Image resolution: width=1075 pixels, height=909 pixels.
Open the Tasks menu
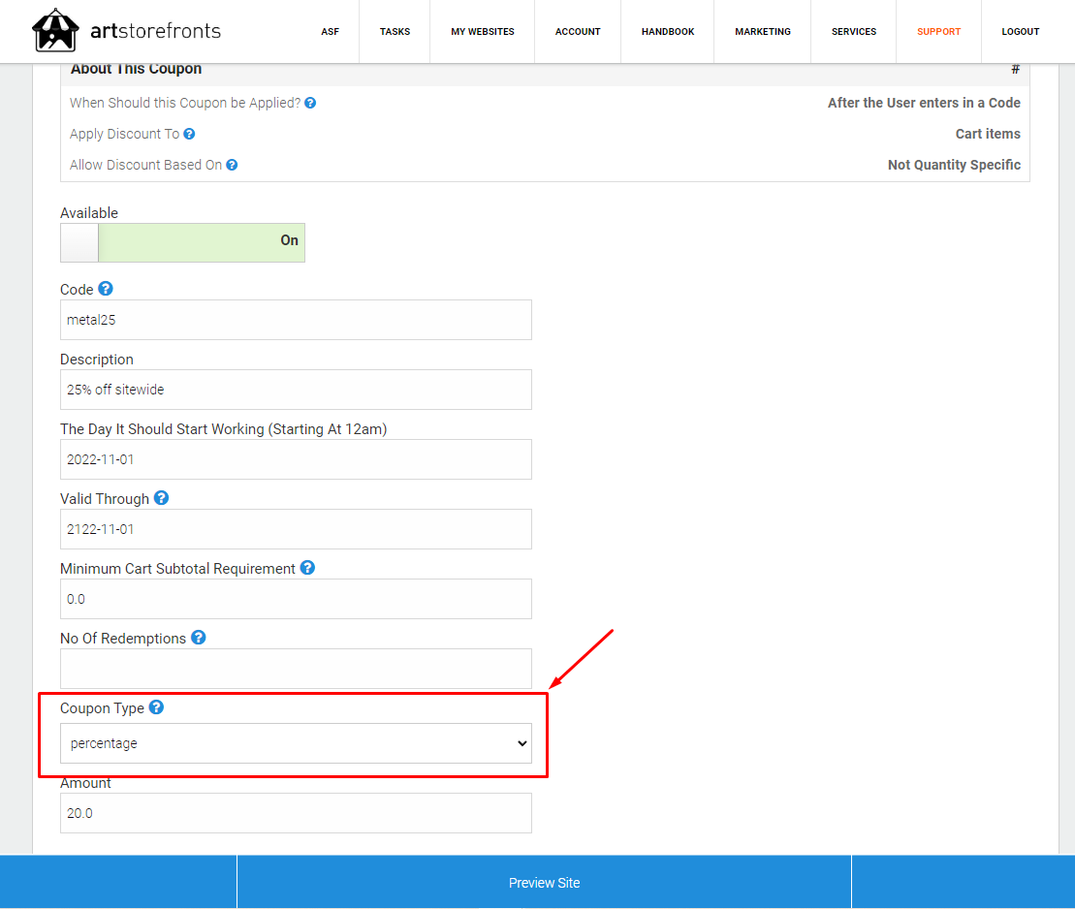click(395, 32)
